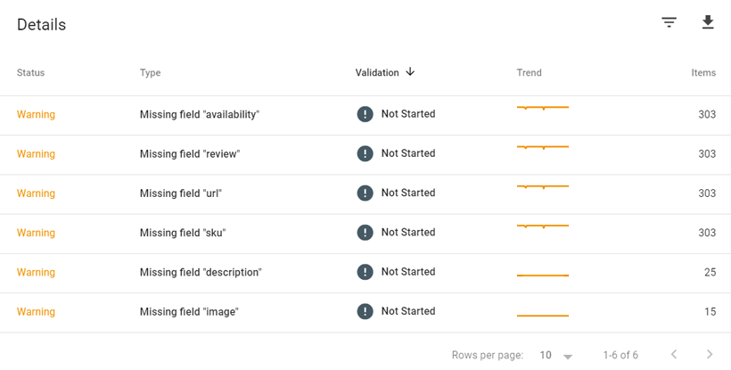The image size is (731, 370).
Task: Click the Warning status in sku row
Action: click(x=36, y=233)
